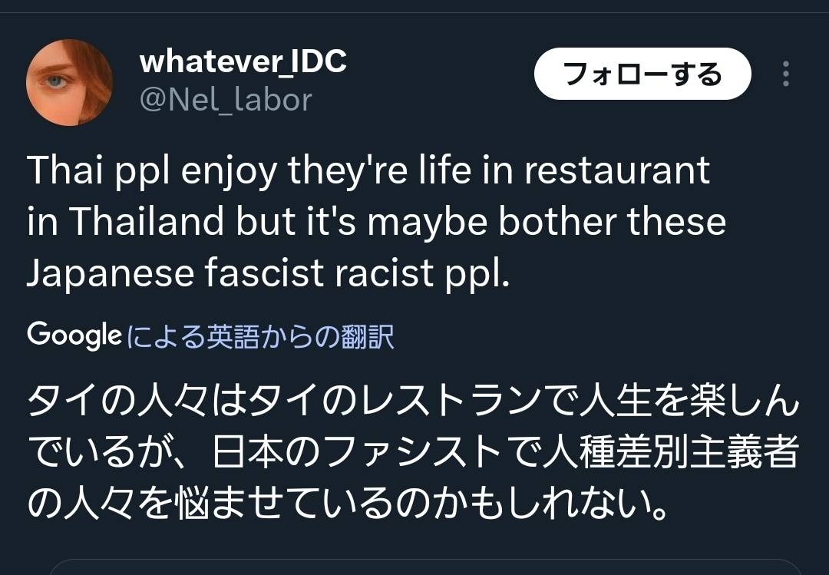Click the tweet line "Japanese fascist racist ppl."

269,274
